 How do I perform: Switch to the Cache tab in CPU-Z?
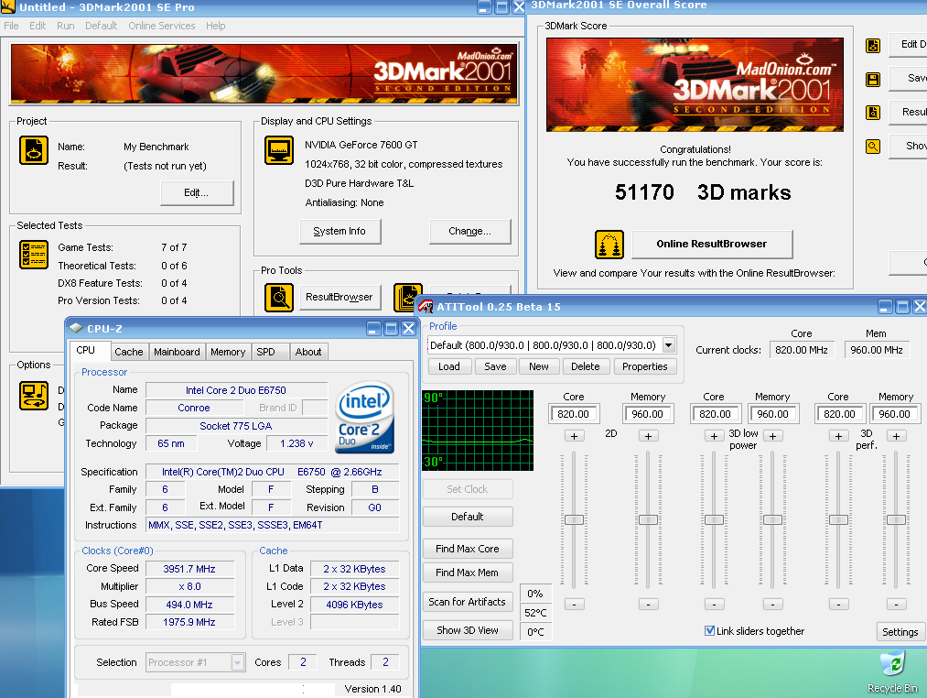point(129,352)
